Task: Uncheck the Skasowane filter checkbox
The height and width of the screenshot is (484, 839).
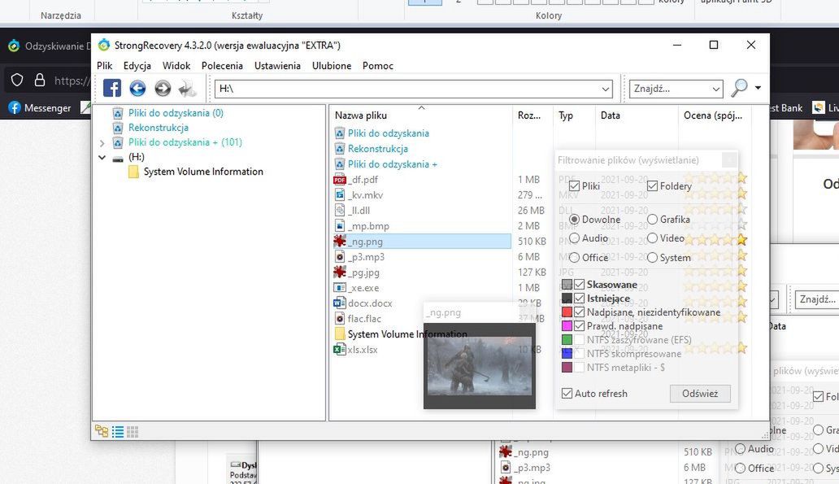Action: (x=579, y=284)
